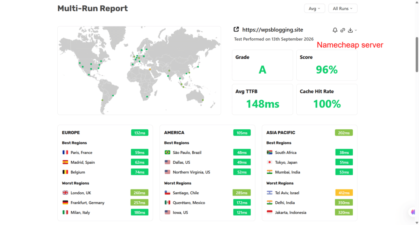419x225 pixels.
Task: Click the Asia Pacific 202ms badge
Action: 344,133
